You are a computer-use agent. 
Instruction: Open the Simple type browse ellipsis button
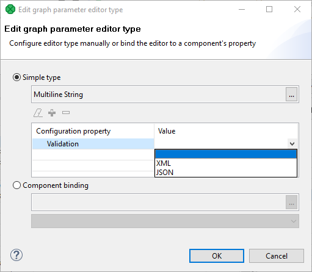291,95
